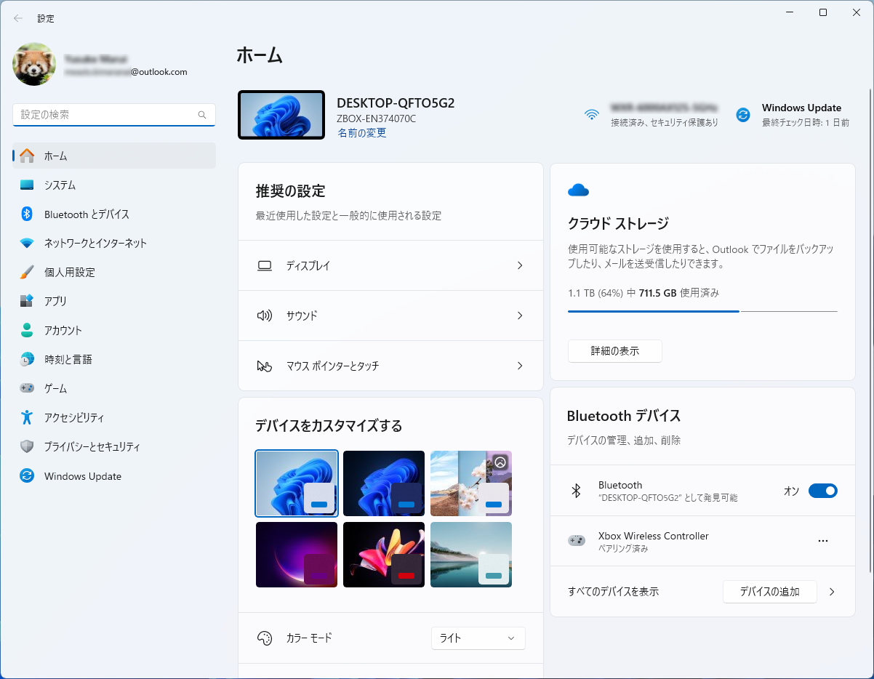Turn off the Bluetooth toggle switch
Viewport: 874px width, 679px height.
pos(822,491)
